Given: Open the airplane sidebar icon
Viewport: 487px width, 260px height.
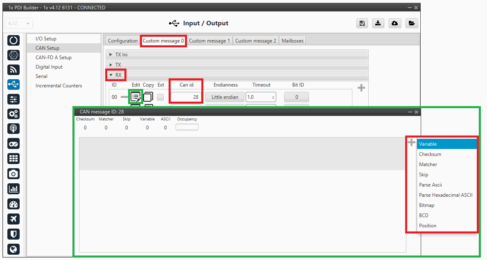Looking at the screenshot, I should (14, 219).
